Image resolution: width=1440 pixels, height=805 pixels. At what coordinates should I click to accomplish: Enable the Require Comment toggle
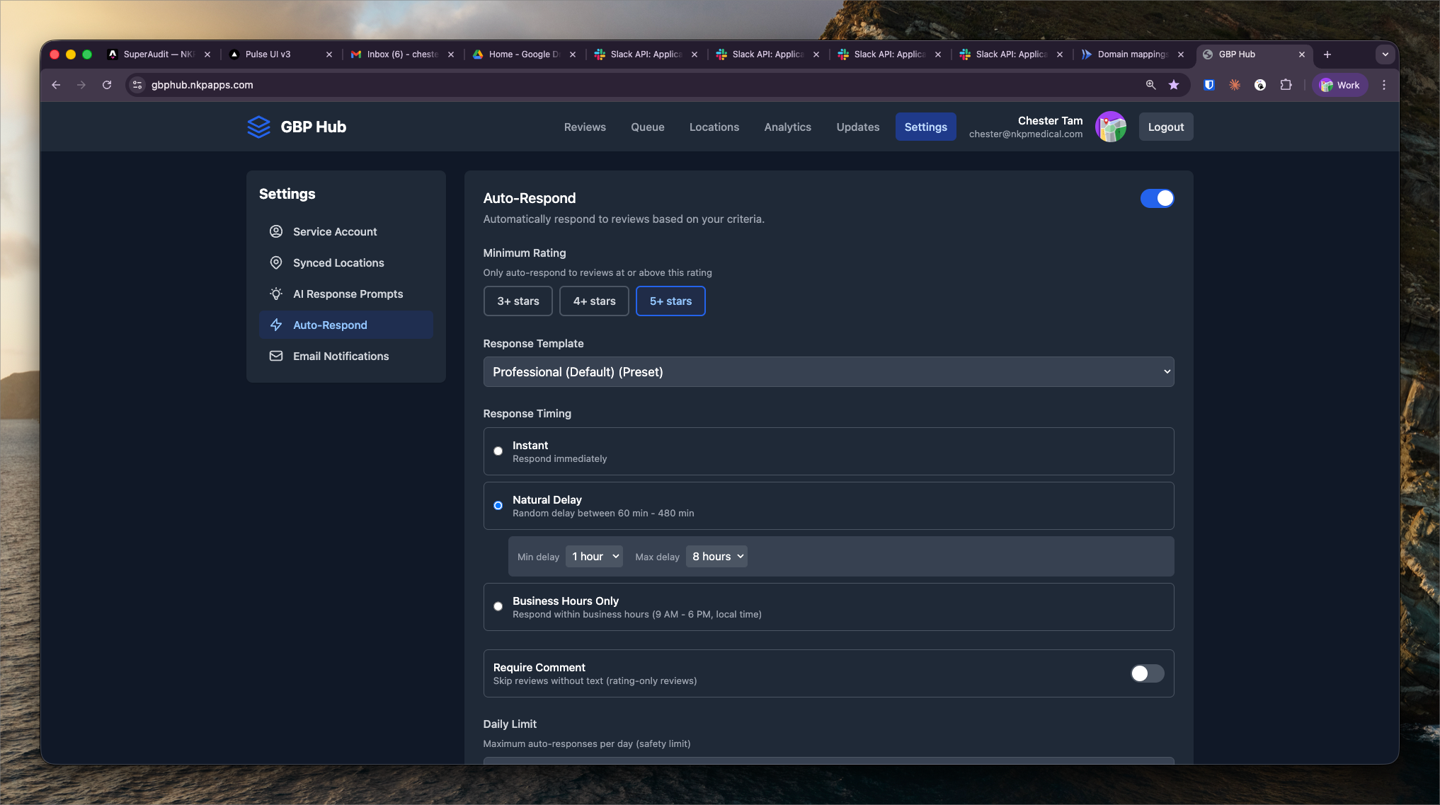[x=1147, y=673]
